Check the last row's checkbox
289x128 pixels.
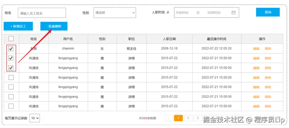(11, 106)
